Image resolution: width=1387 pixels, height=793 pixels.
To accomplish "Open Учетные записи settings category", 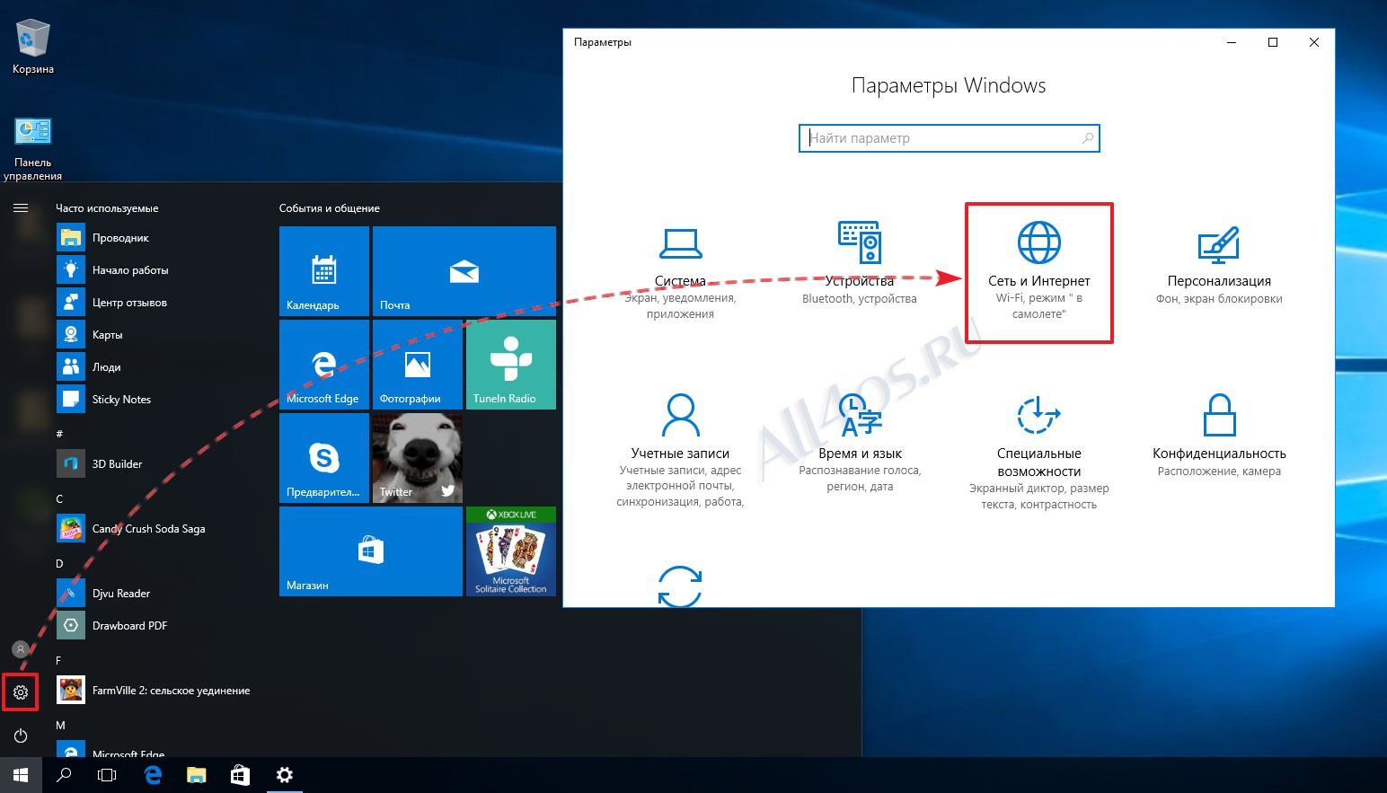I will (x=680, y=451).
